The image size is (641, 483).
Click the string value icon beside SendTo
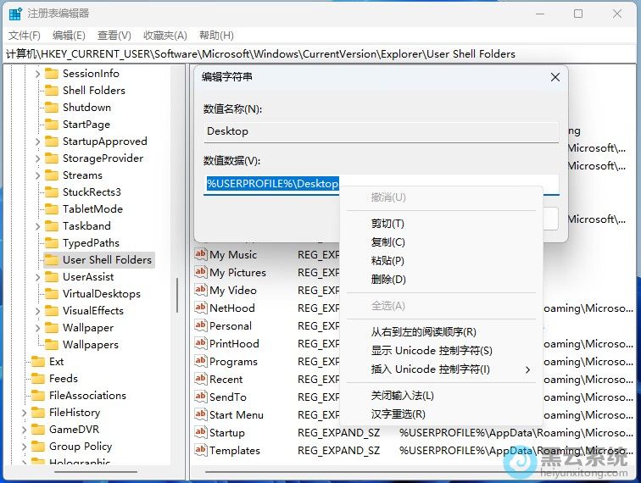[201, 397]
